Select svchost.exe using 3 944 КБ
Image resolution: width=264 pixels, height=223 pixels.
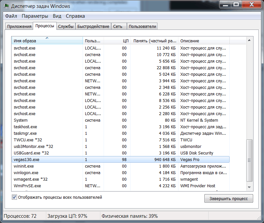pos(121,81)
